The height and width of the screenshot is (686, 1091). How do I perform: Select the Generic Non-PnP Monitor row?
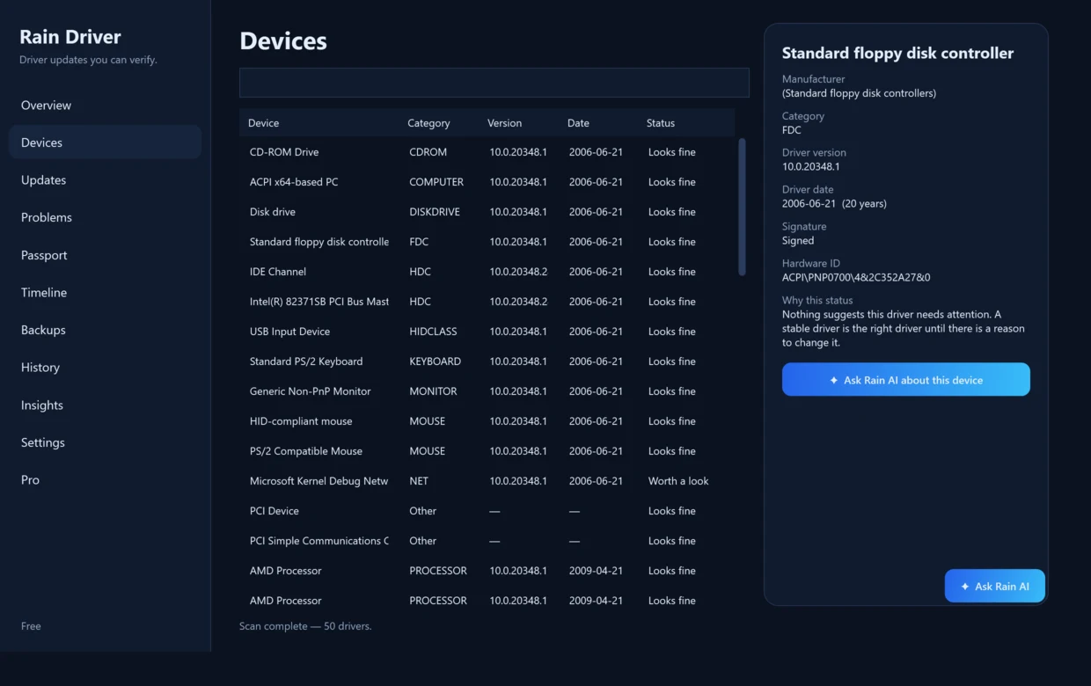pos(487,391)
